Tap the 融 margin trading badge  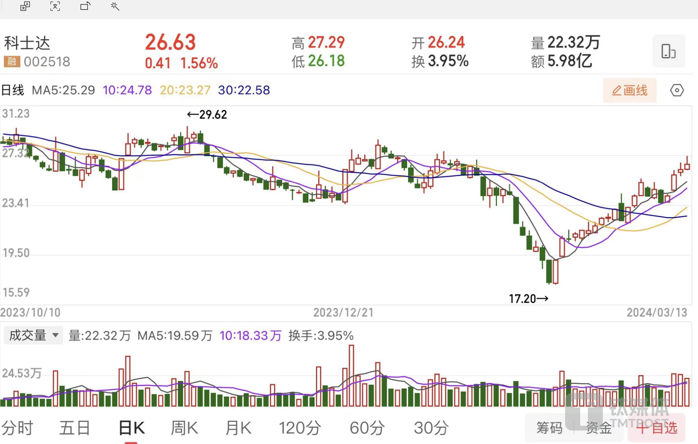click(x=12, y=62)
